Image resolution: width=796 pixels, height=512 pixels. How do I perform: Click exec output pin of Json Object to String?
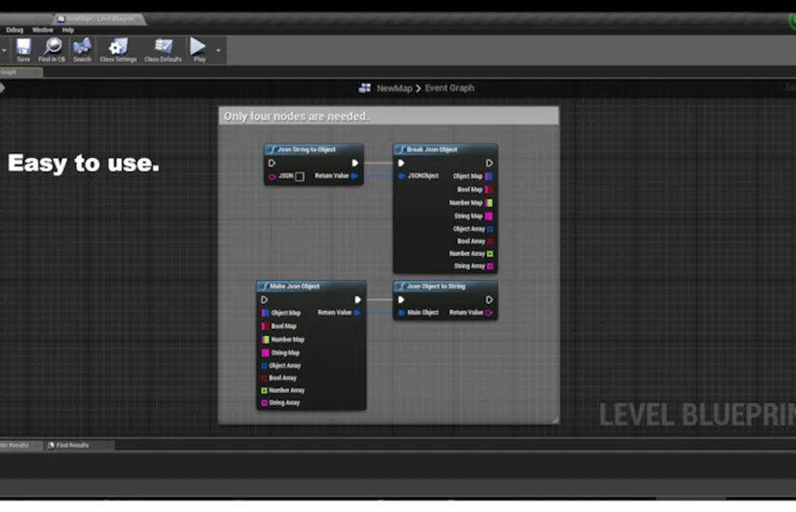tap(489, 300)
